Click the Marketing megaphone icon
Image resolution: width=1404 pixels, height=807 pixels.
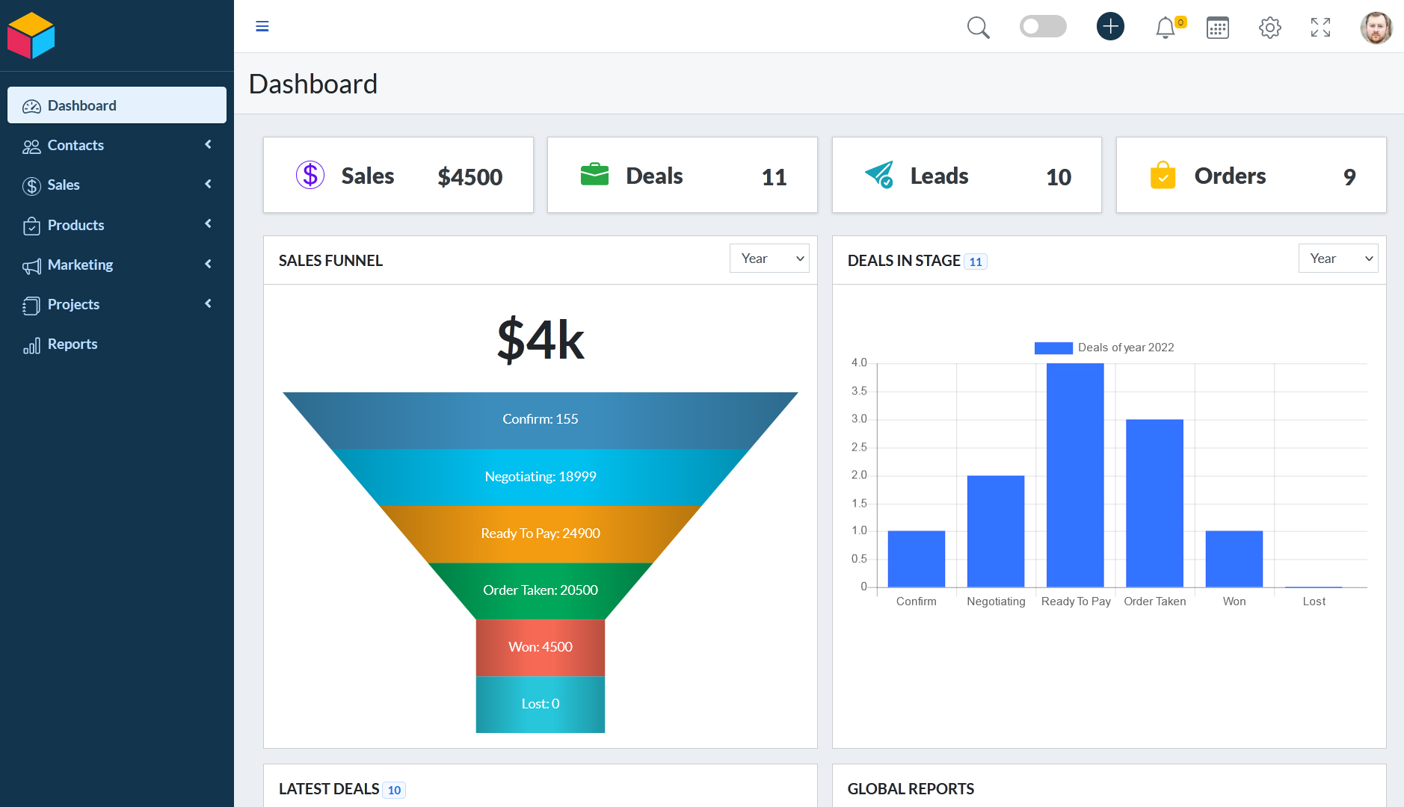31,266
